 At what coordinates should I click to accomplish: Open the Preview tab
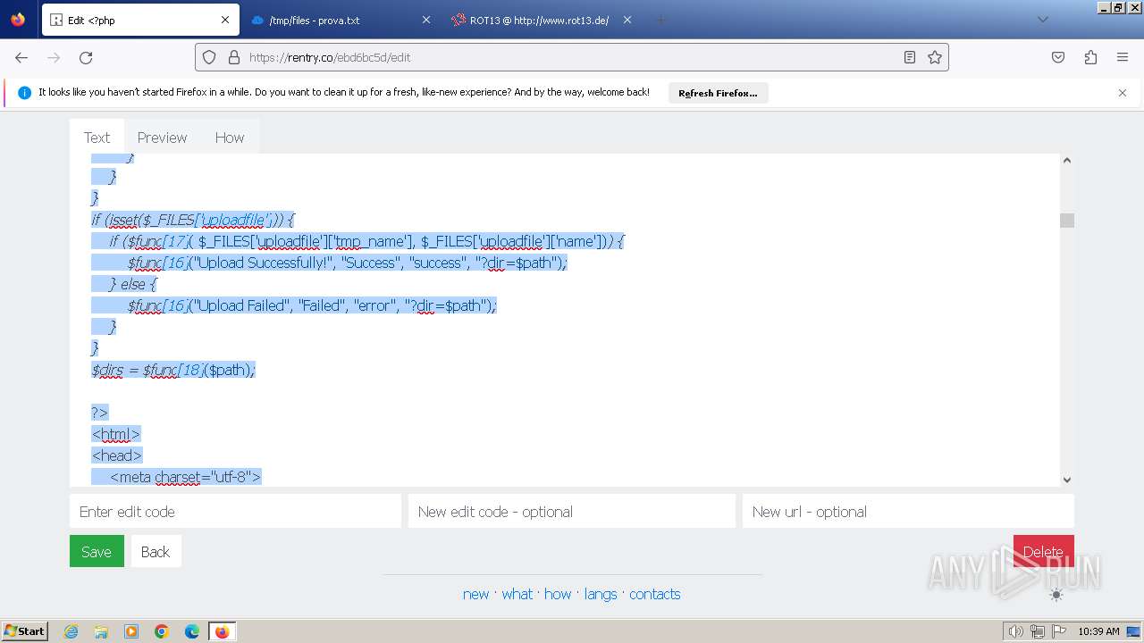(162, 138)
